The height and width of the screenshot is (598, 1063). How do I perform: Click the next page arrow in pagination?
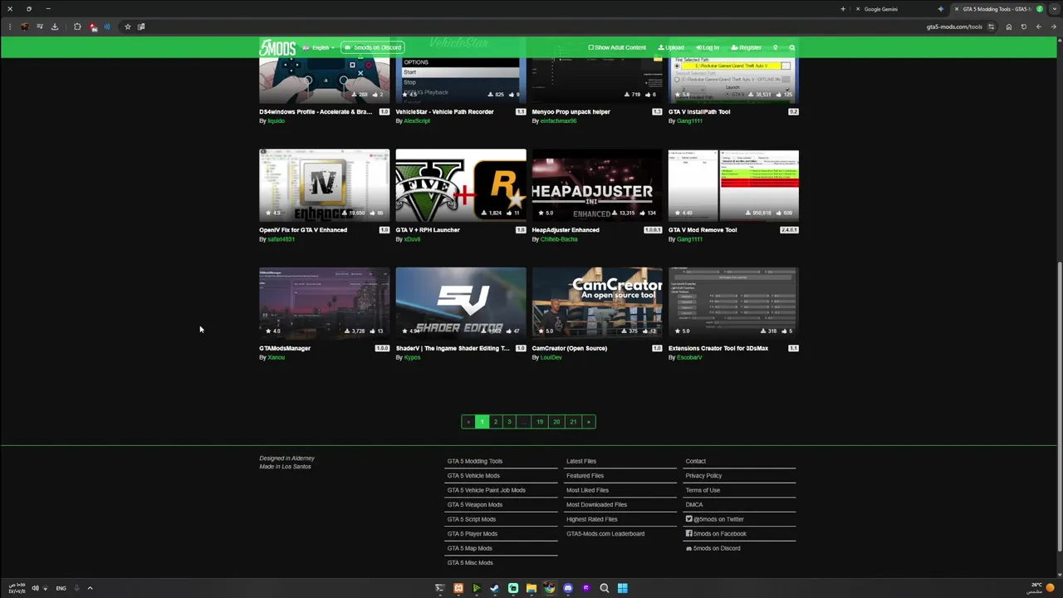pyautogui.click(x=589, y=422)
